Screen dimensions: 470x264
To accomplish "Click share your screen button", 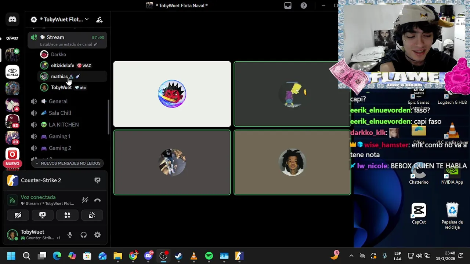I will (43, 215).
